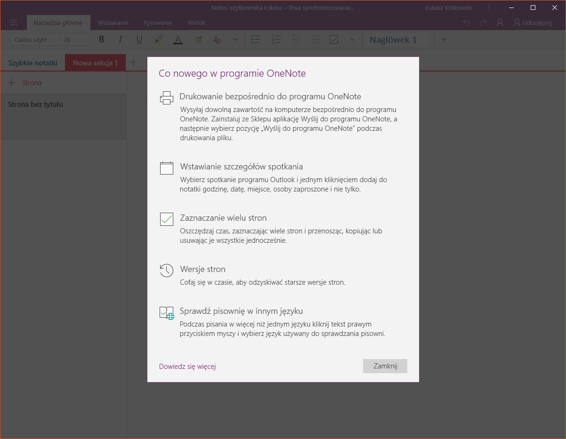Select the Strona bez tytułu page
Viewport: 566px width, 439px height.
click(63, 116)
